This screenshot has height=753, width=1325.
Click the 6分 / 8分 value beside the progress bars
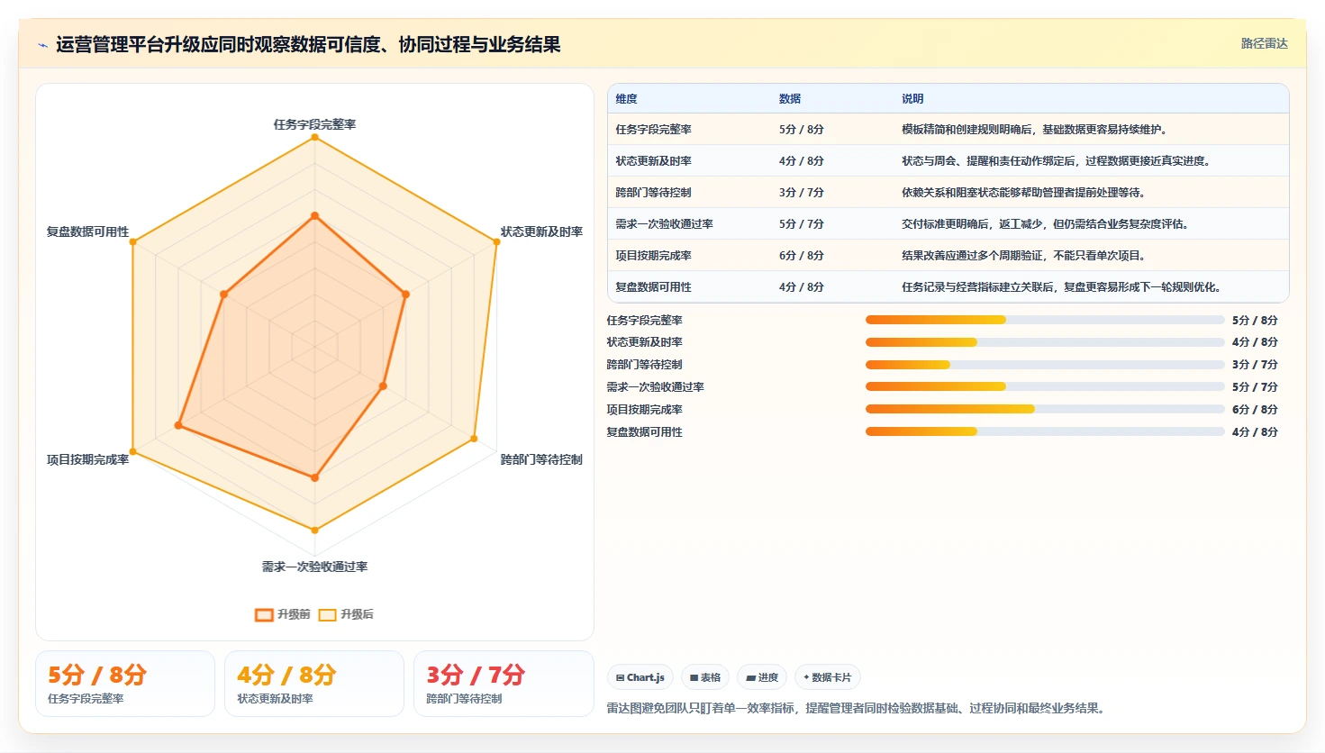coord(1255,410)
